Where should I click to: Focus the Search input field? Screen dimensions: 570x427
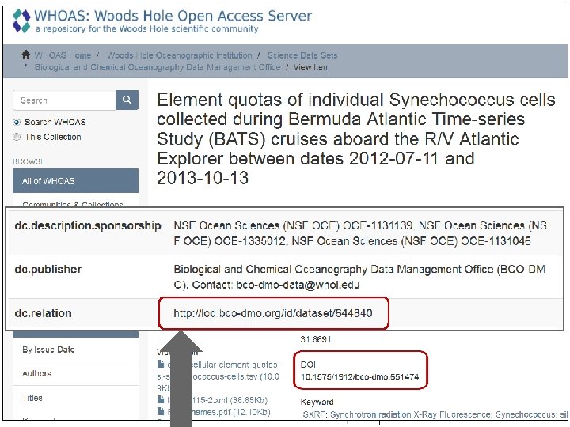pos(64,100)
